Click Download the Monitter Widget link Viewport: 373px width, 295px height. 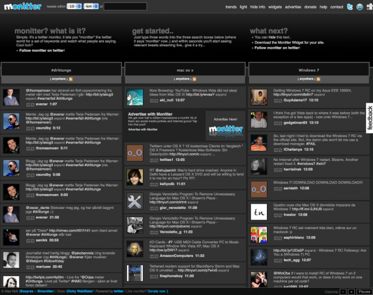click(289, 43)
